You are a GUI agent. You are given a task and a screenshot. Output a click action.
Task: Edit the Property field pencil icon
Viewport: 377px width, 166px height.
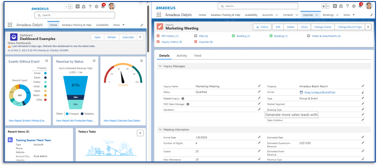coord(363,86)
